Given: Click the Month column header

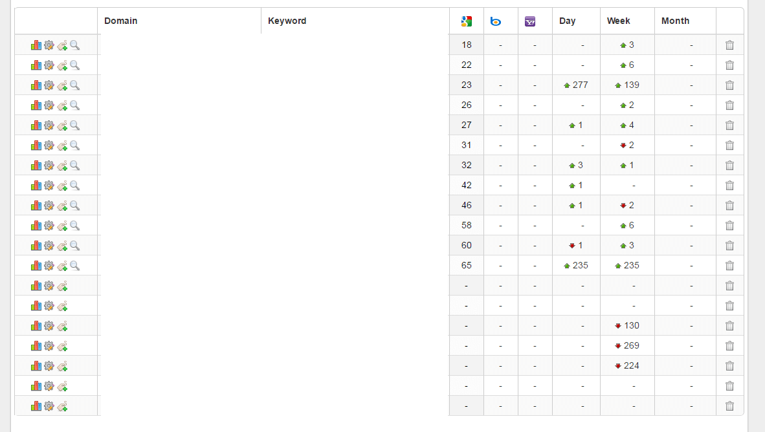Looking at the screenshot, I should [676, 21].
